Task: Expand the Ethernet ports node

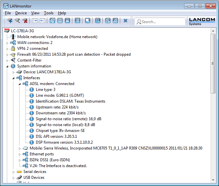Action: coord(20,154)
